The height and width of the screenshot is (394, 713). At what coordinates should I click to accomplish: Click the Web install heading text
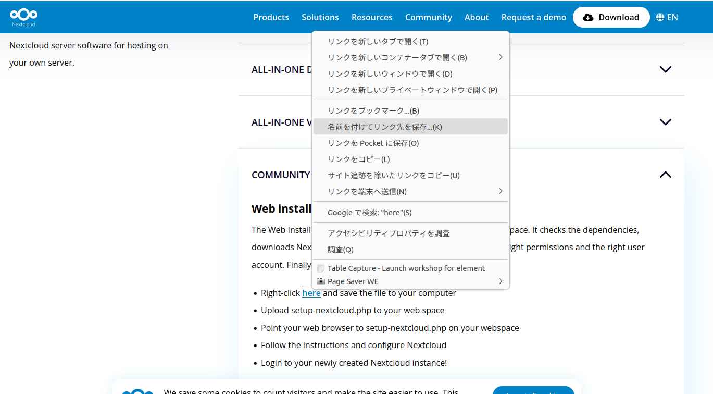(281, 208)
